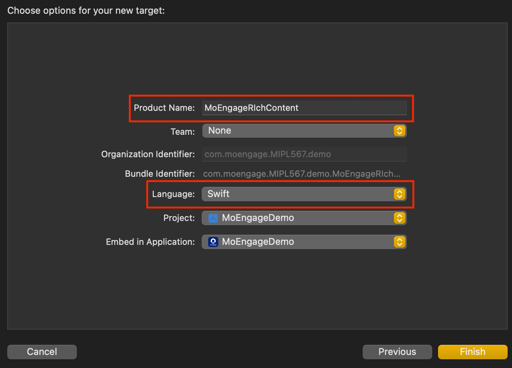Go back with the Previous button
This screenshot has width=512, height=368.
(397, 352)
